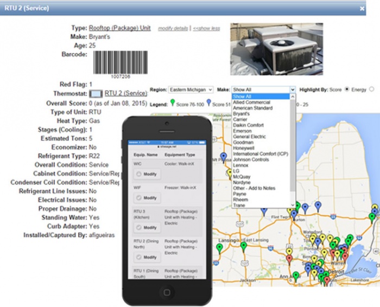
Task: Select the Score highlight radio button
Action: [x=347, y=89]
